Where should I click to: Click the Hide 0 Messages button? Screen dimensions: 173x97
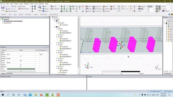(154, 91)
